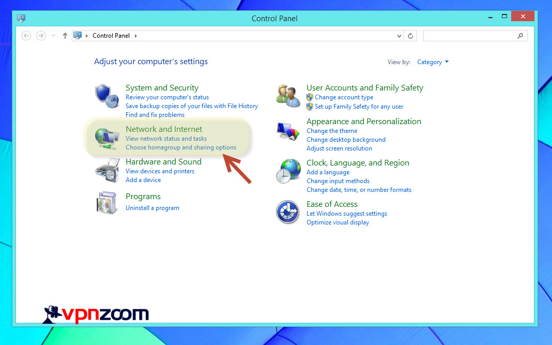Click Change desktop background
552x345 pixels.
click(x=346, y=140)
